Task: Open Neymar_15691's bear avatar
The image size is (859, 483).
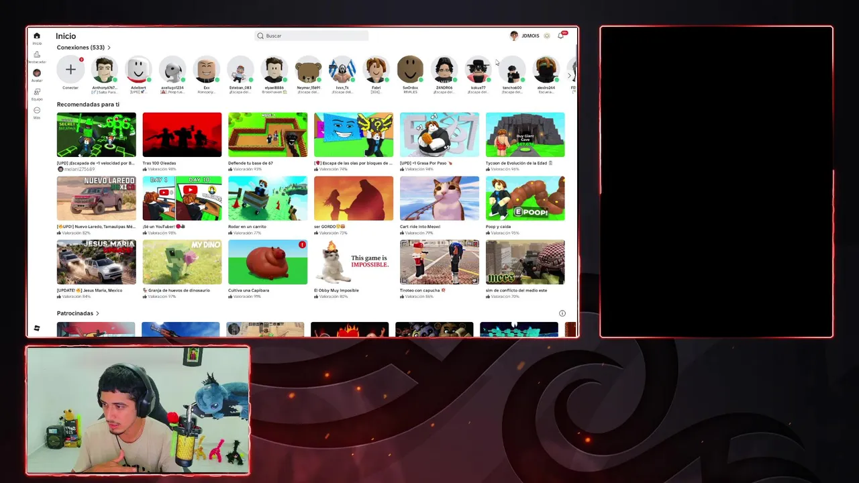Action: [309, 70]
